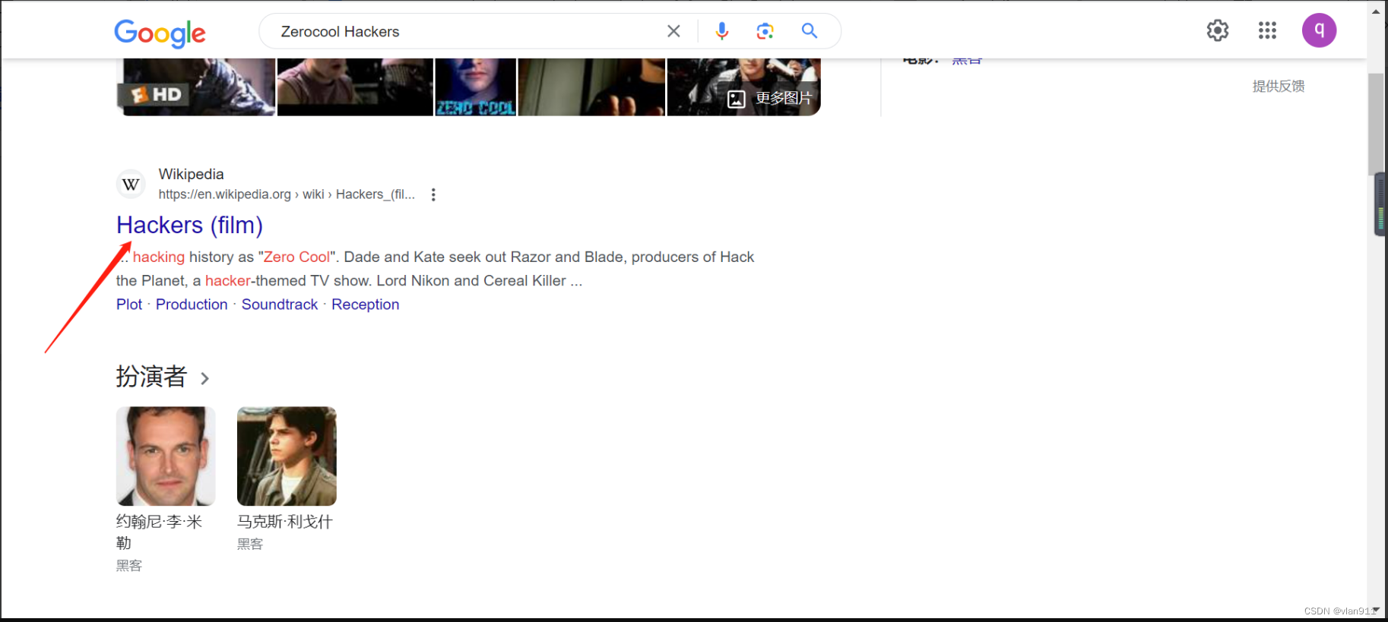Go to the Plot section link
The height and width of the screenshot is (622, 1388).
129,305
